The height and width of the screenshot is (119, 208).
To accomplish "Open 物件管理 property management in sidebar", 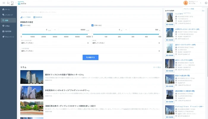I will 3,31.
